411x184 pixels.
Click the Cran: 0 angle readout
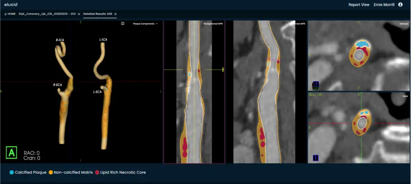coord(32,158)
